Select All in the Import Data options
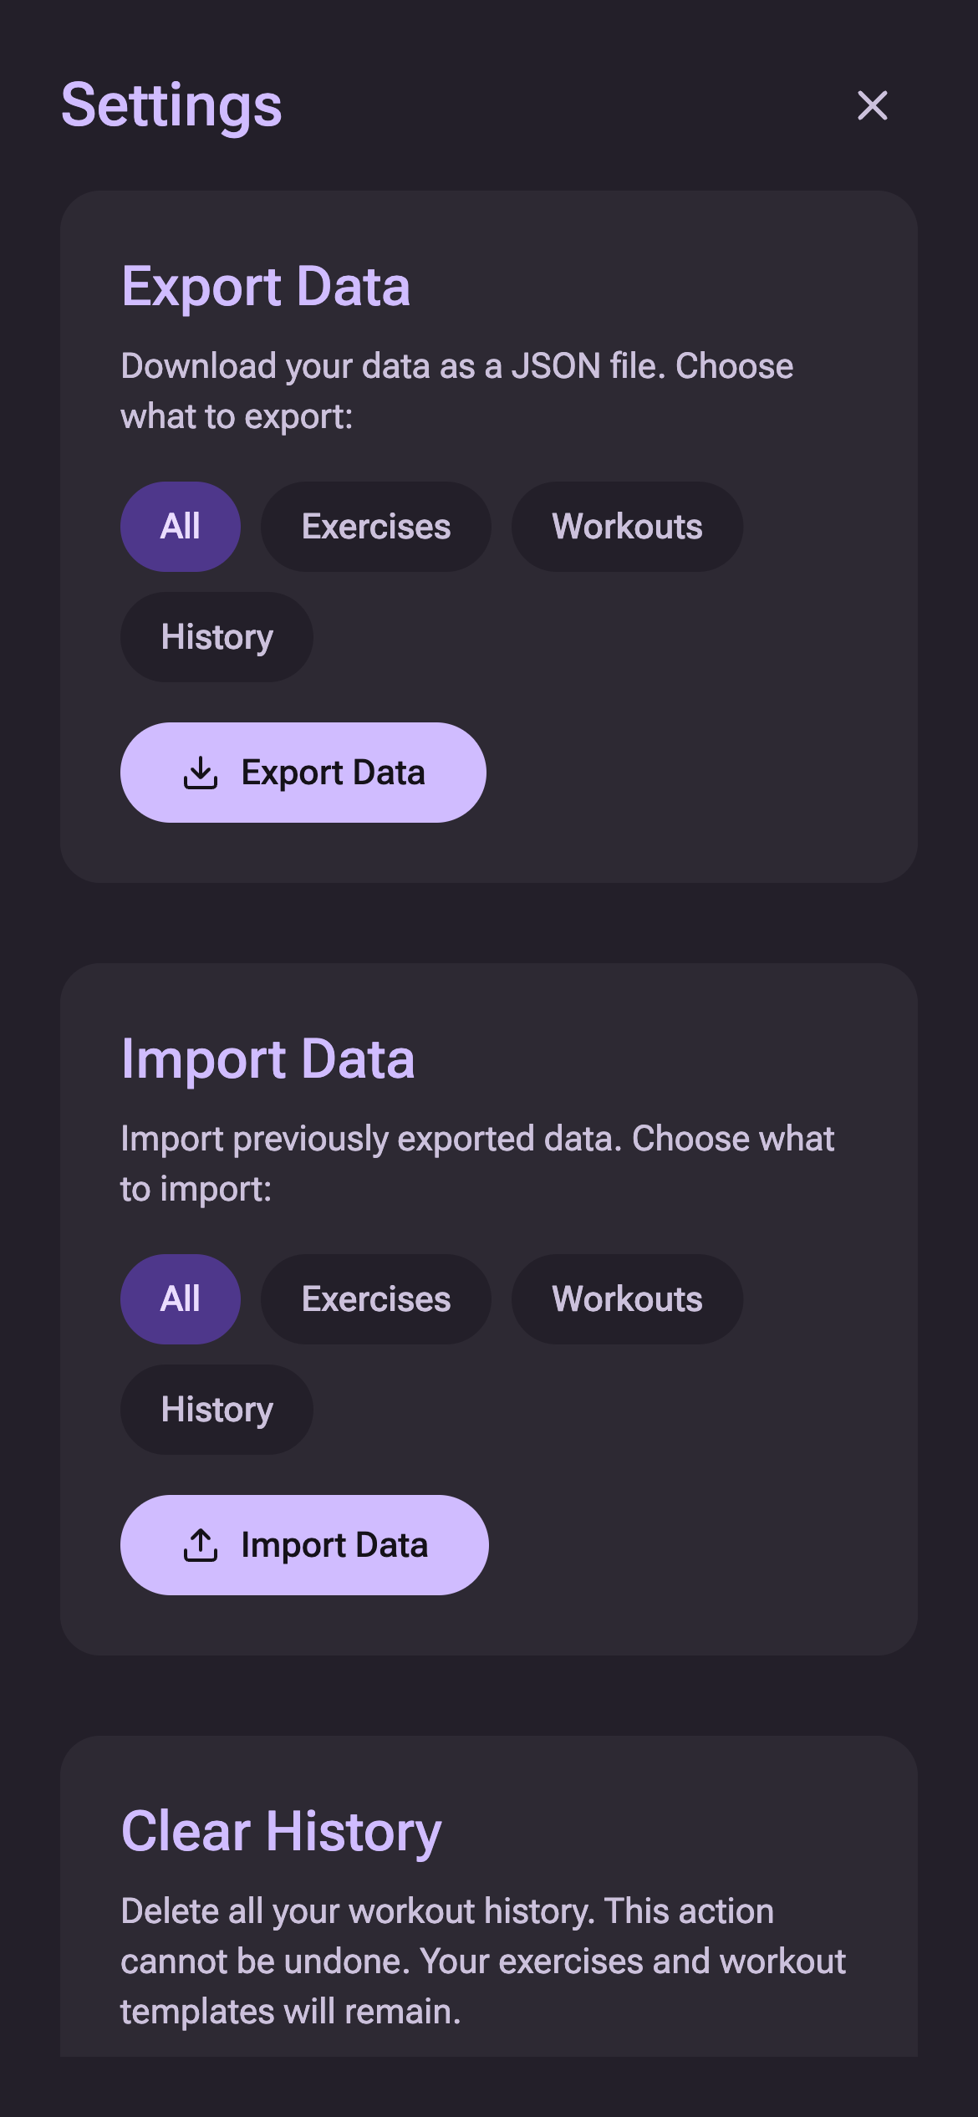978x2117 pixels. pos(180,1298)
